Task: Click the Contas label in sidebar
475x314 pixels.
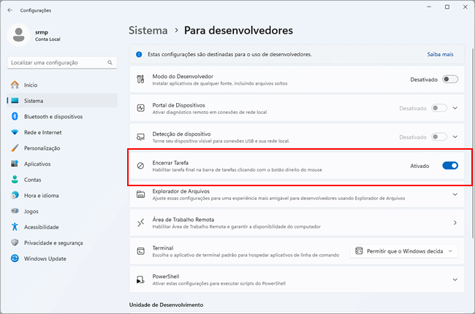Action: (x=32, y=180)
